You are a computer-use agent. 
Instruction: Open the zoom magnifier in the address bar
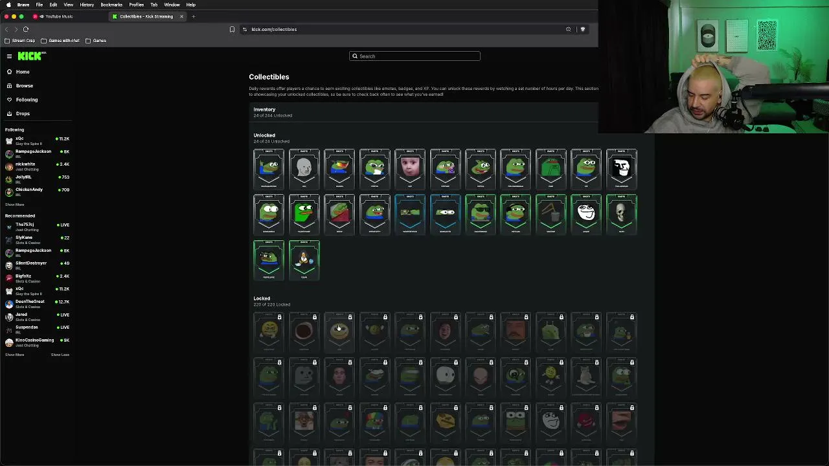pos(569,29)
